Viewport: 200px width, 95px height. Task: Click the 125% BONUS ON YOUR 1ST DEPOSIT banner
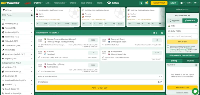[x=182, y=55]
